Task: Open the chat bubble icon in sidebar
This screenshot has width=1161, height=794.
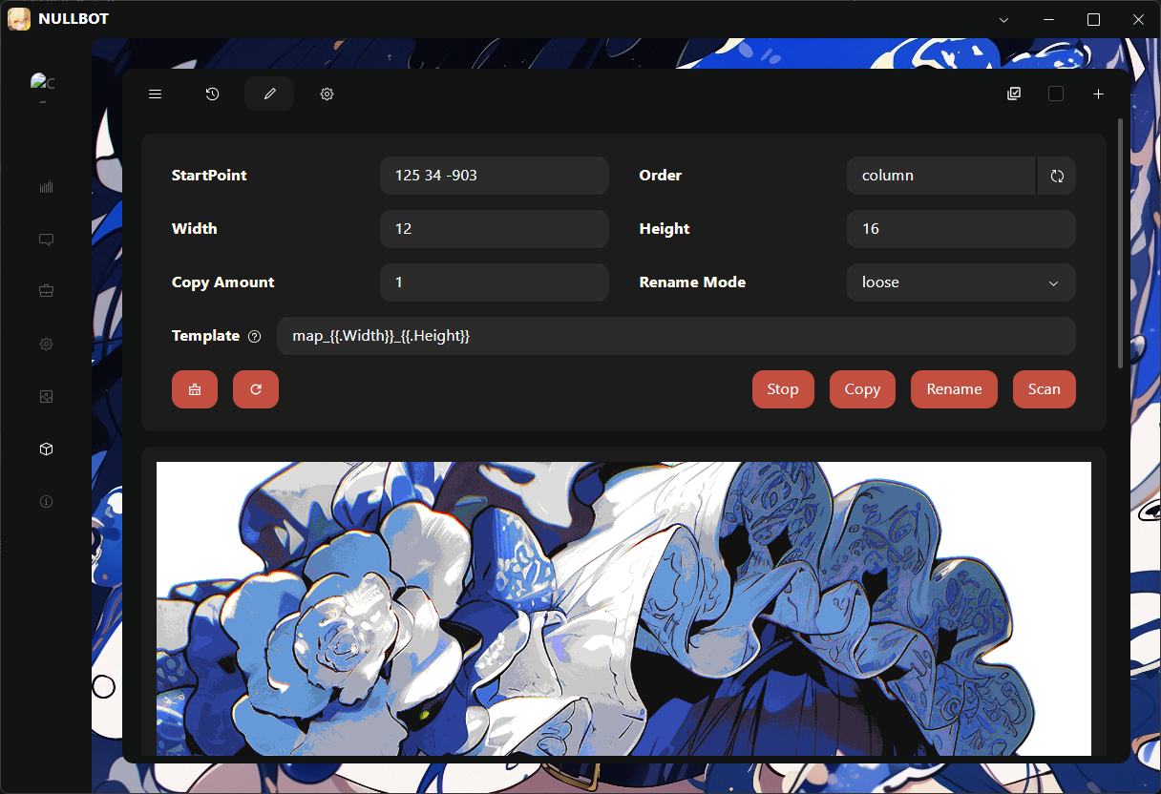Action: (46, 240)
